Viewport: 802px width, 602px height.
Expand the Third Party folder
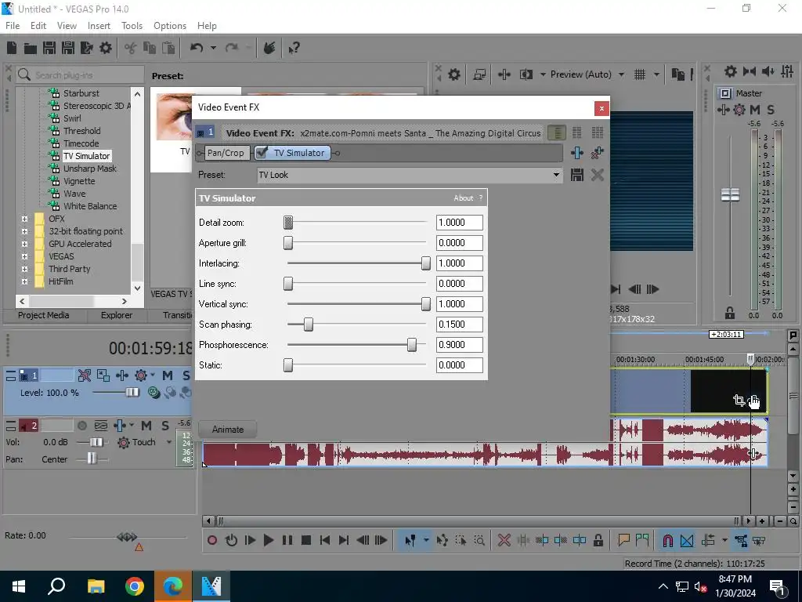coord(24,269)
